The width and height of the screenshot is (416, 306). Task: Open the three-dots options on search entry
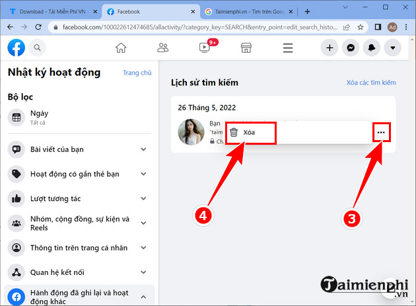pos(381,132)
